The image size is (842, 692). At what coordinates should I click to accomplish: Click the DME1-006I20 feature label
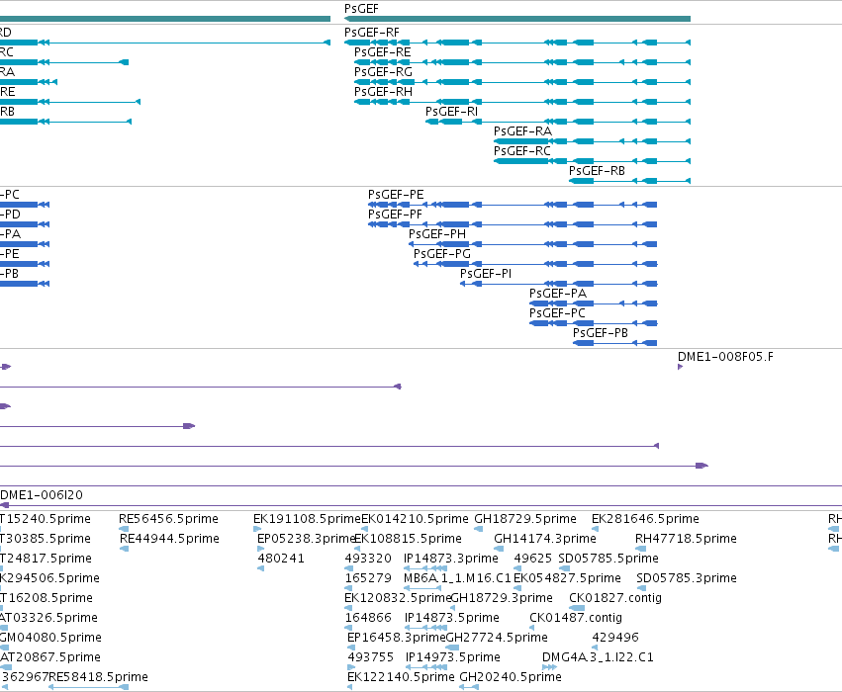(42, 495)
